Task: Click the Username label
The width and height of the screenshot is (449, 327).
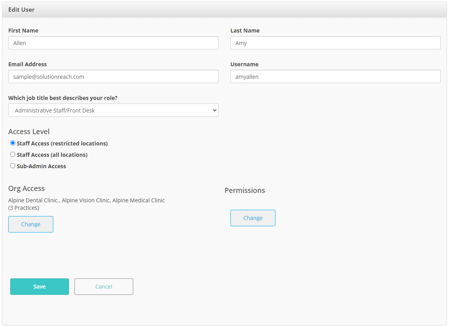Action: 244,64
